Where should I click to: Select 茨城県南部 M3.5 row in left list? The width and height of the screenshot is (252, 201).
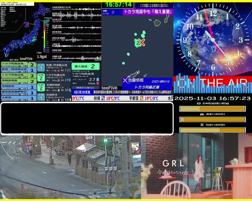point(19,82)
